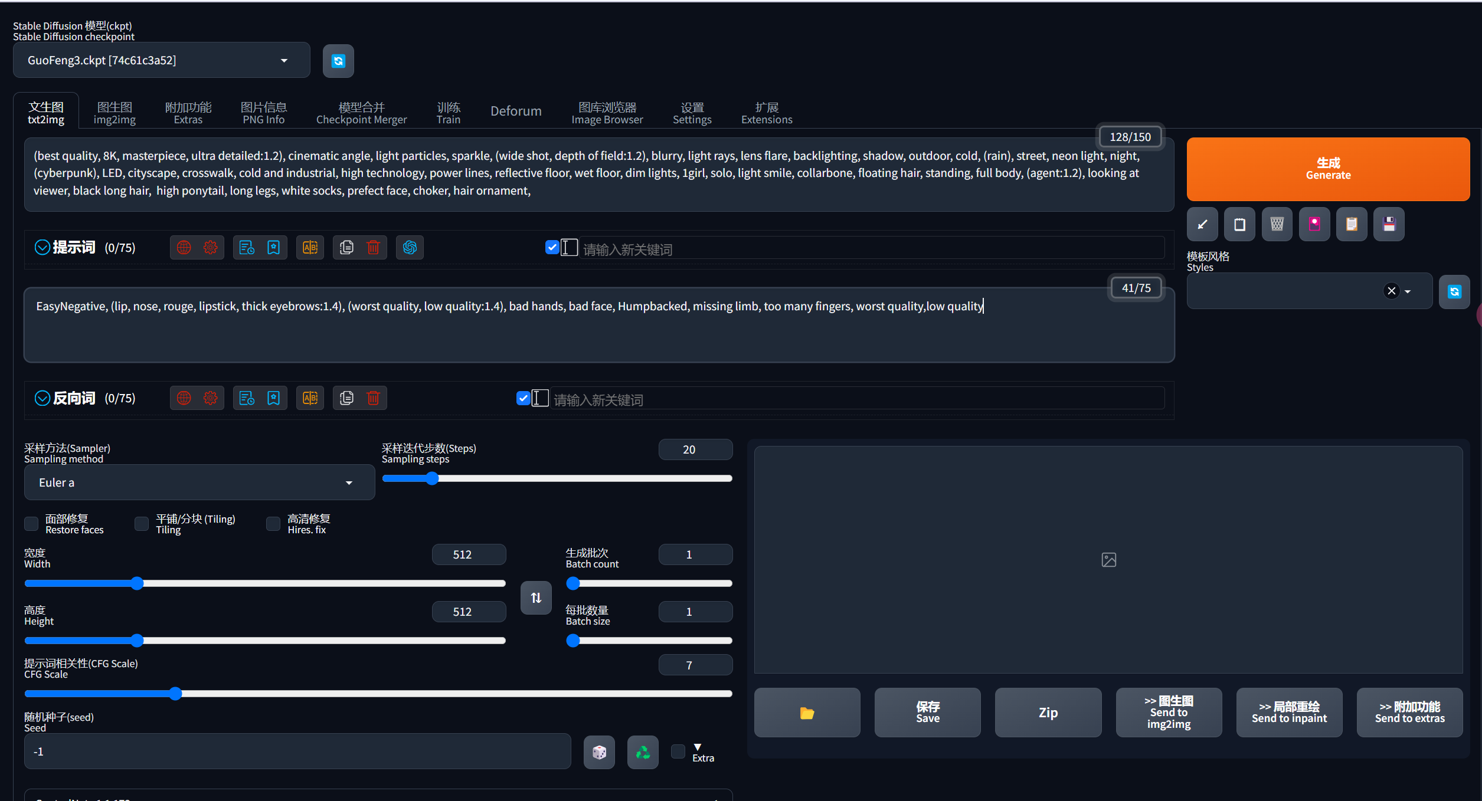Collapse the 提示词 section chevron
Image resolution: width=1482 pixels, height=801 pixels.
(x=42, y=248)
